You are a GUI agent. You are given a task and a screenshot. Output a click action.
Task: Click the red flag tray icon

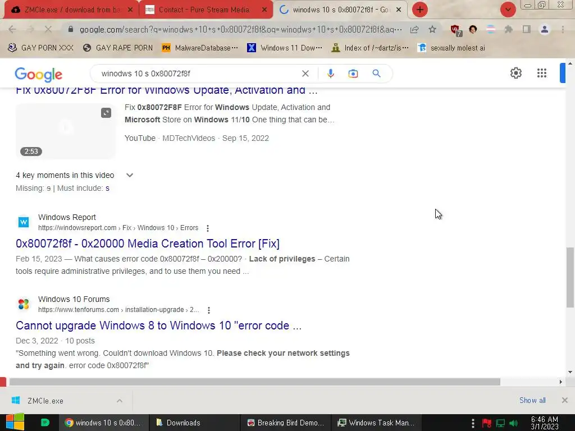pos(487,423)
